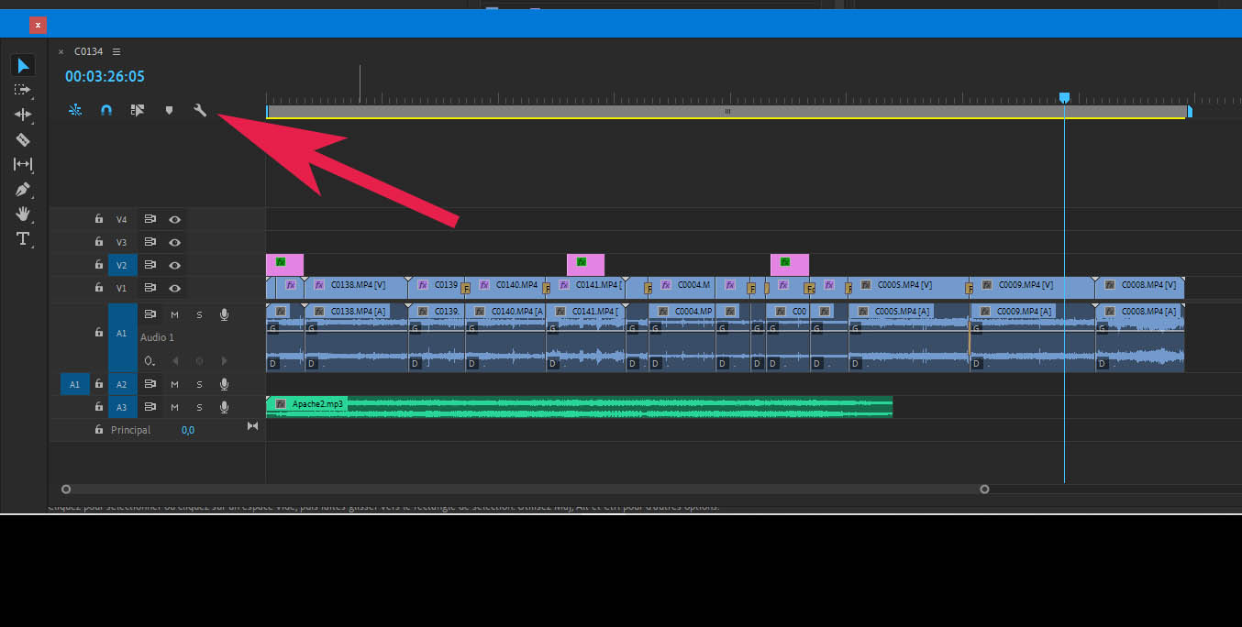This screenshot has height=627, width=1242.
Task: Mute audio track A2
Action: (x=174, y=384)
